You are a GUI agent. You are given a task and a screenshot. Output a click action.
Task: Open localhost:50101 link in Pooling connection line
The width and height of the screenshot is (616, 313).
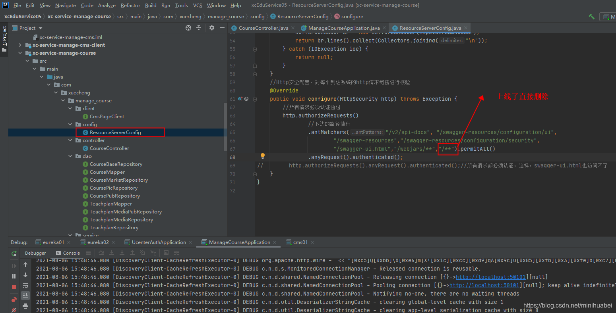484,285
